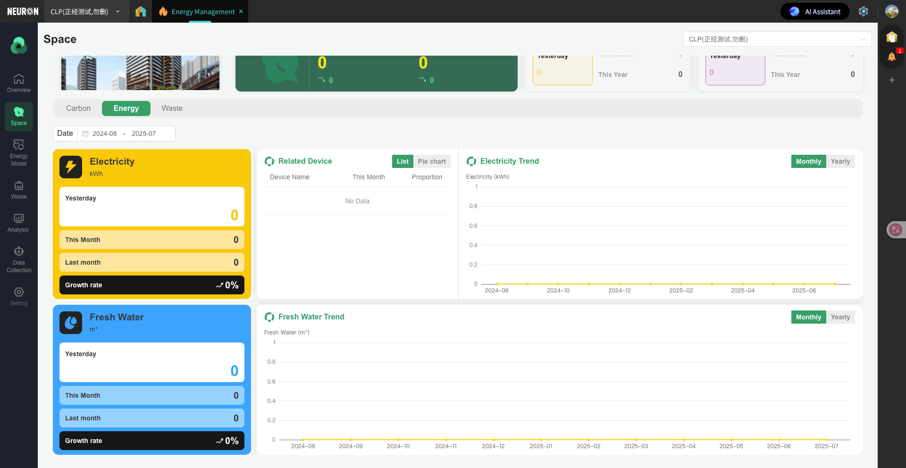
Task: Click the notification bell icon
Action: tap(891, 57)
